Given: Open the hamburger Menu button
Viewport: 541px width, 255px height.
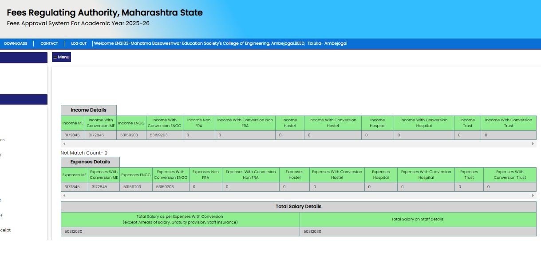Looking at the screenshot, I should click(x=61, y=57).
